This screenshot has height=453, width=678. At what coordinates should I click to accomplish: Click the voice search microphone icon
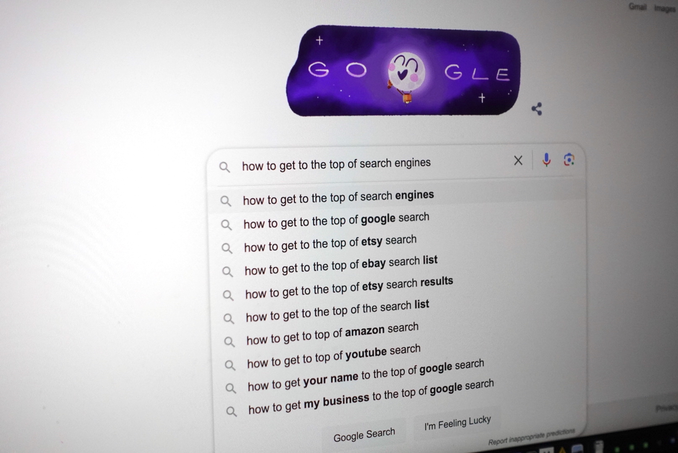click(546, 160)
